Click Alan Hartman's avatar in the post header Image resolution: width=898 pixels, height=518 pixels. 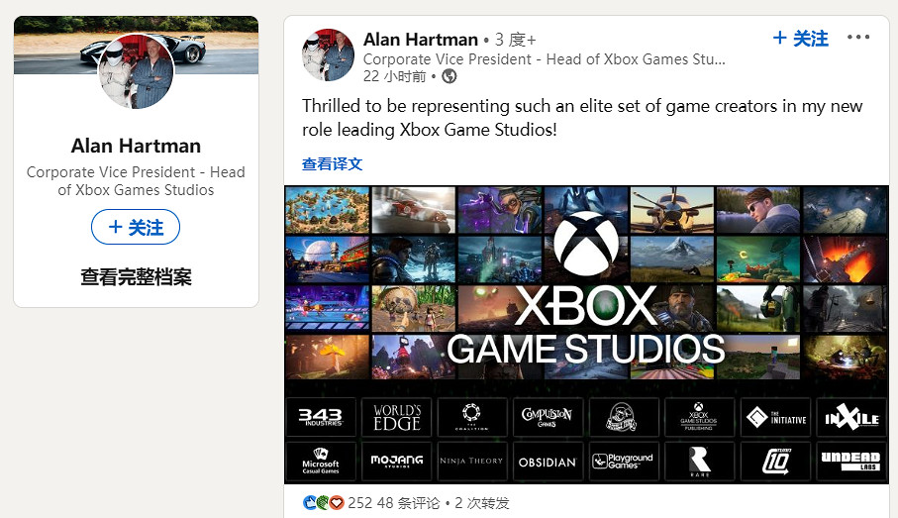(x=328, y=55)
